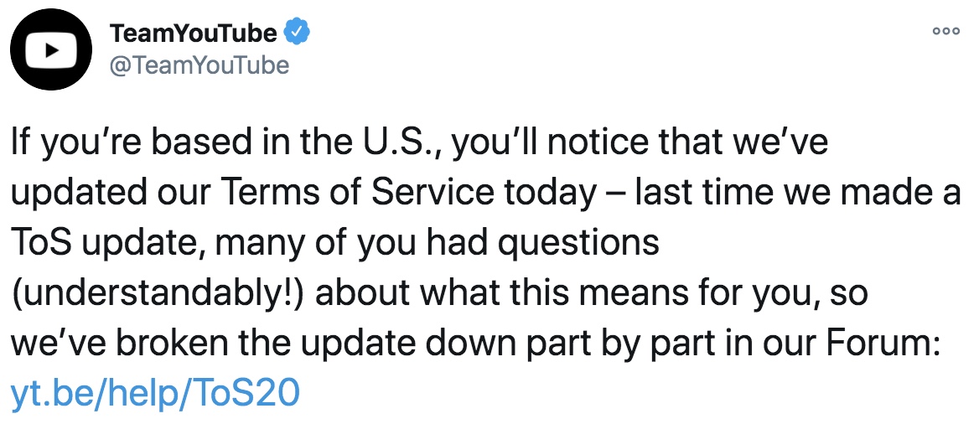Open the TeamYouTube profile avatar
The image size is (979, 424).
(52, 50)
